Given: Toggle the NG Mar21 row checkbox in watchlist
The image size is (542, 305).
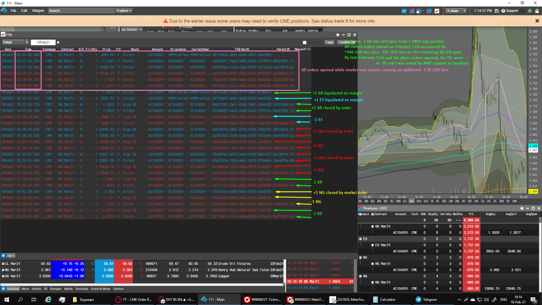Looking at the screenshot, I should tap(3, 270).
